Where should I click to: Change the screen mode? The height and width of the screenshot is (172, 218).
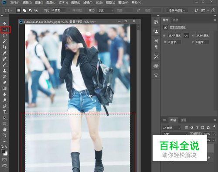pos(4,165)
